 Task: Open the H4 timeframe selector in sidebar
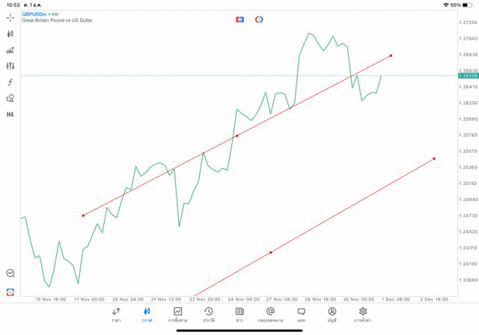[x=10, y=115]
